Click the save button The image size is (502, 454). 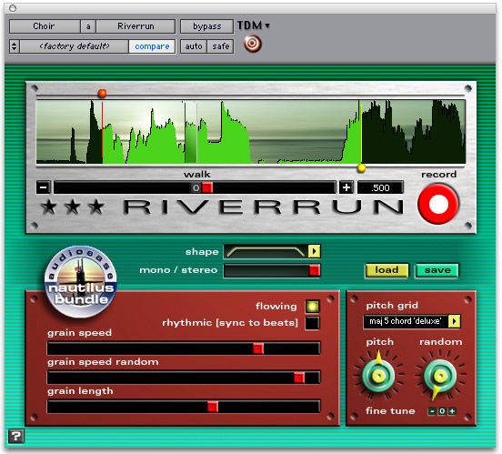pyautogui.click(x=437, y=270)
